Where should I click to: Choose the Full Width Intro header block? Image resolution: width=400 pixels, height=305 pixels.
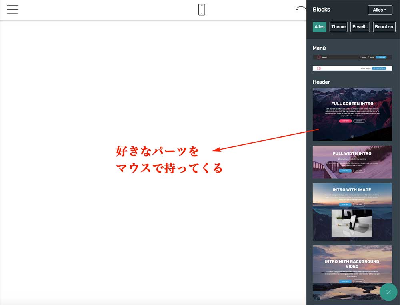(x=352, y=162)
